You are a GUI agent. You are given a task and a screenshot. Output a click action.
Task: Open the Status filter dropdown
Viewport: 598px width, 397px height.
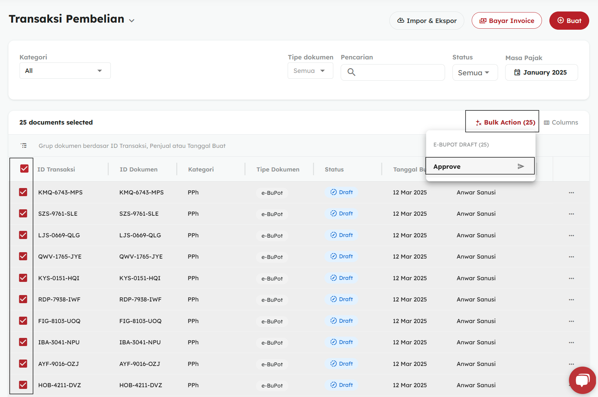[474, 73]
